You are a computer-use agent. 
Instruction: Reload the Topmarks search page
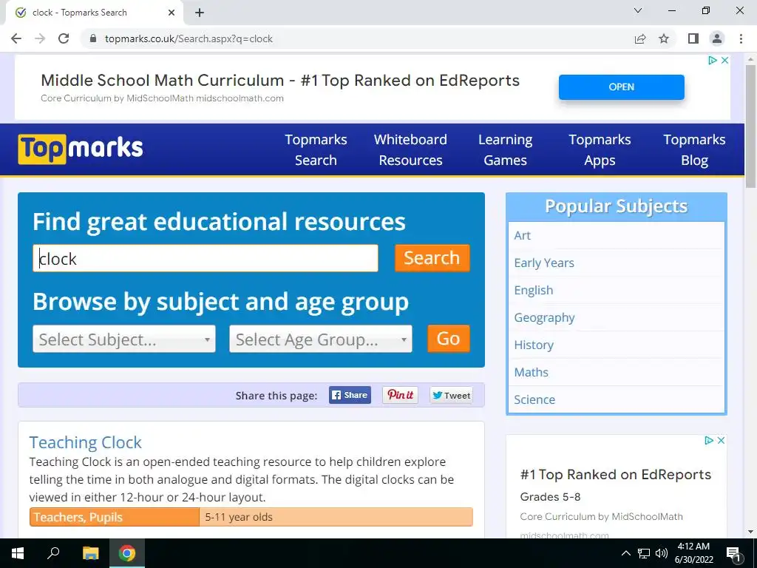coord(64,38)
